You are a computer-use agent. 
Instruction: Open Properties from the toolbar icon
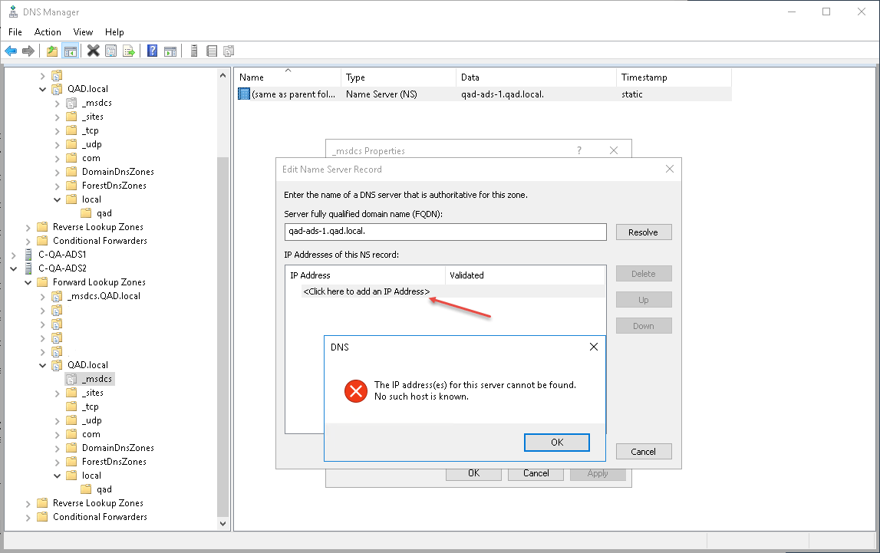tap(111, 51)
